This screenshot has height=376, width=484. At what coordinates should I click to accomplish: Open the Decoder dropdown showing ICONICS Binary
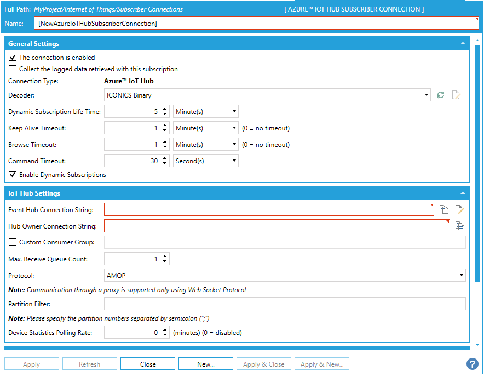coord(267,95)
